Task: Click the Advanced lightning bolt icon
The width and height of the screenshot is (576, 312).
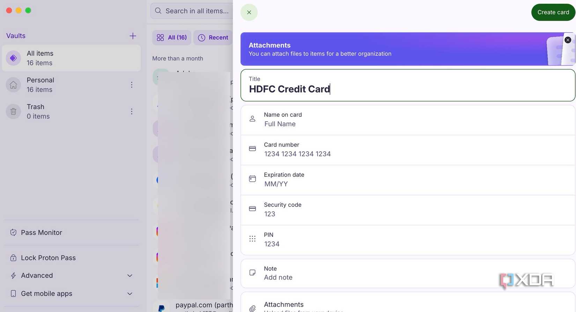Action: tap(13, 276)
